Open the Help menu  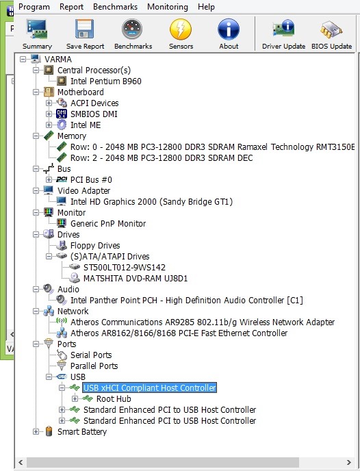point(206,7)
